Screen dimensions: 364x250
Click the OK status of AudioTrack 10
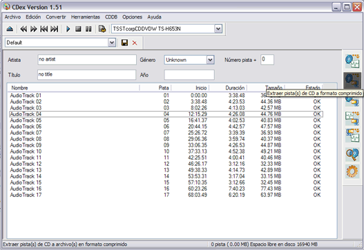click(317, 152)
